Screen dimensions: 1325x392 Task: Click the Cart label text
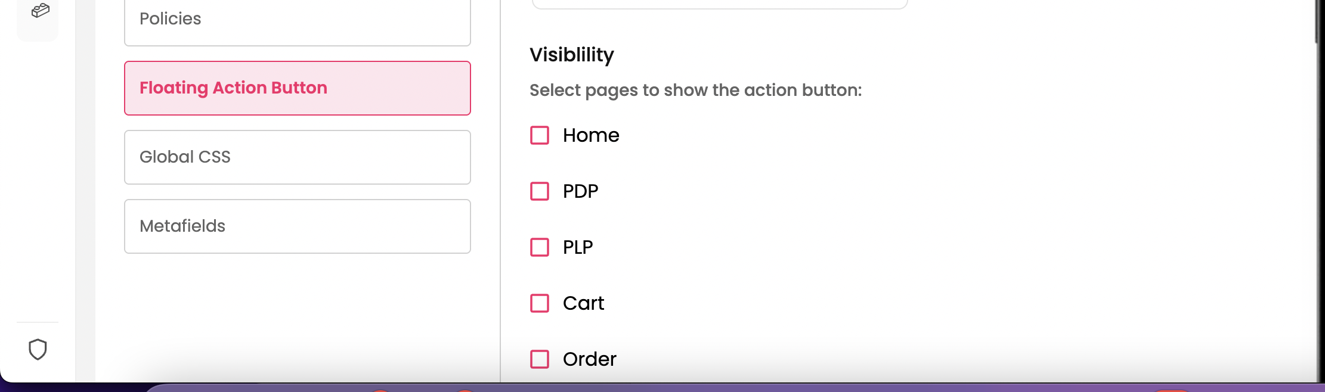click(583, 303)
